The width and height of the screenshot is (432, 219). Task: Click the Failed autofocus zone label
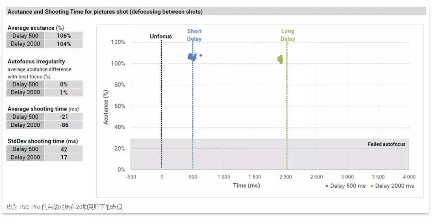[x=386, y=144]
